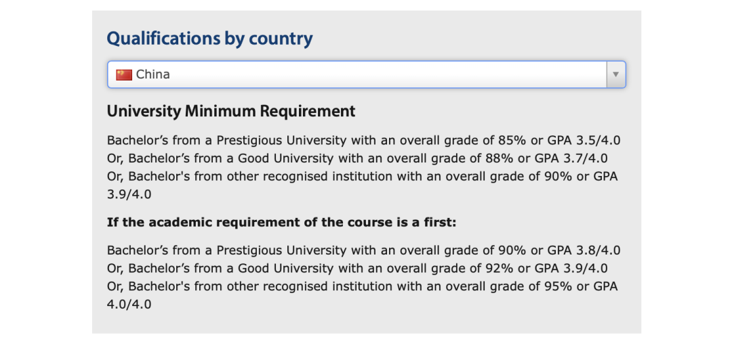The height and width of the screenshot is (352, 732).
Task: Click the final '4.0/4.0' text line
Action: pos(129,305)
